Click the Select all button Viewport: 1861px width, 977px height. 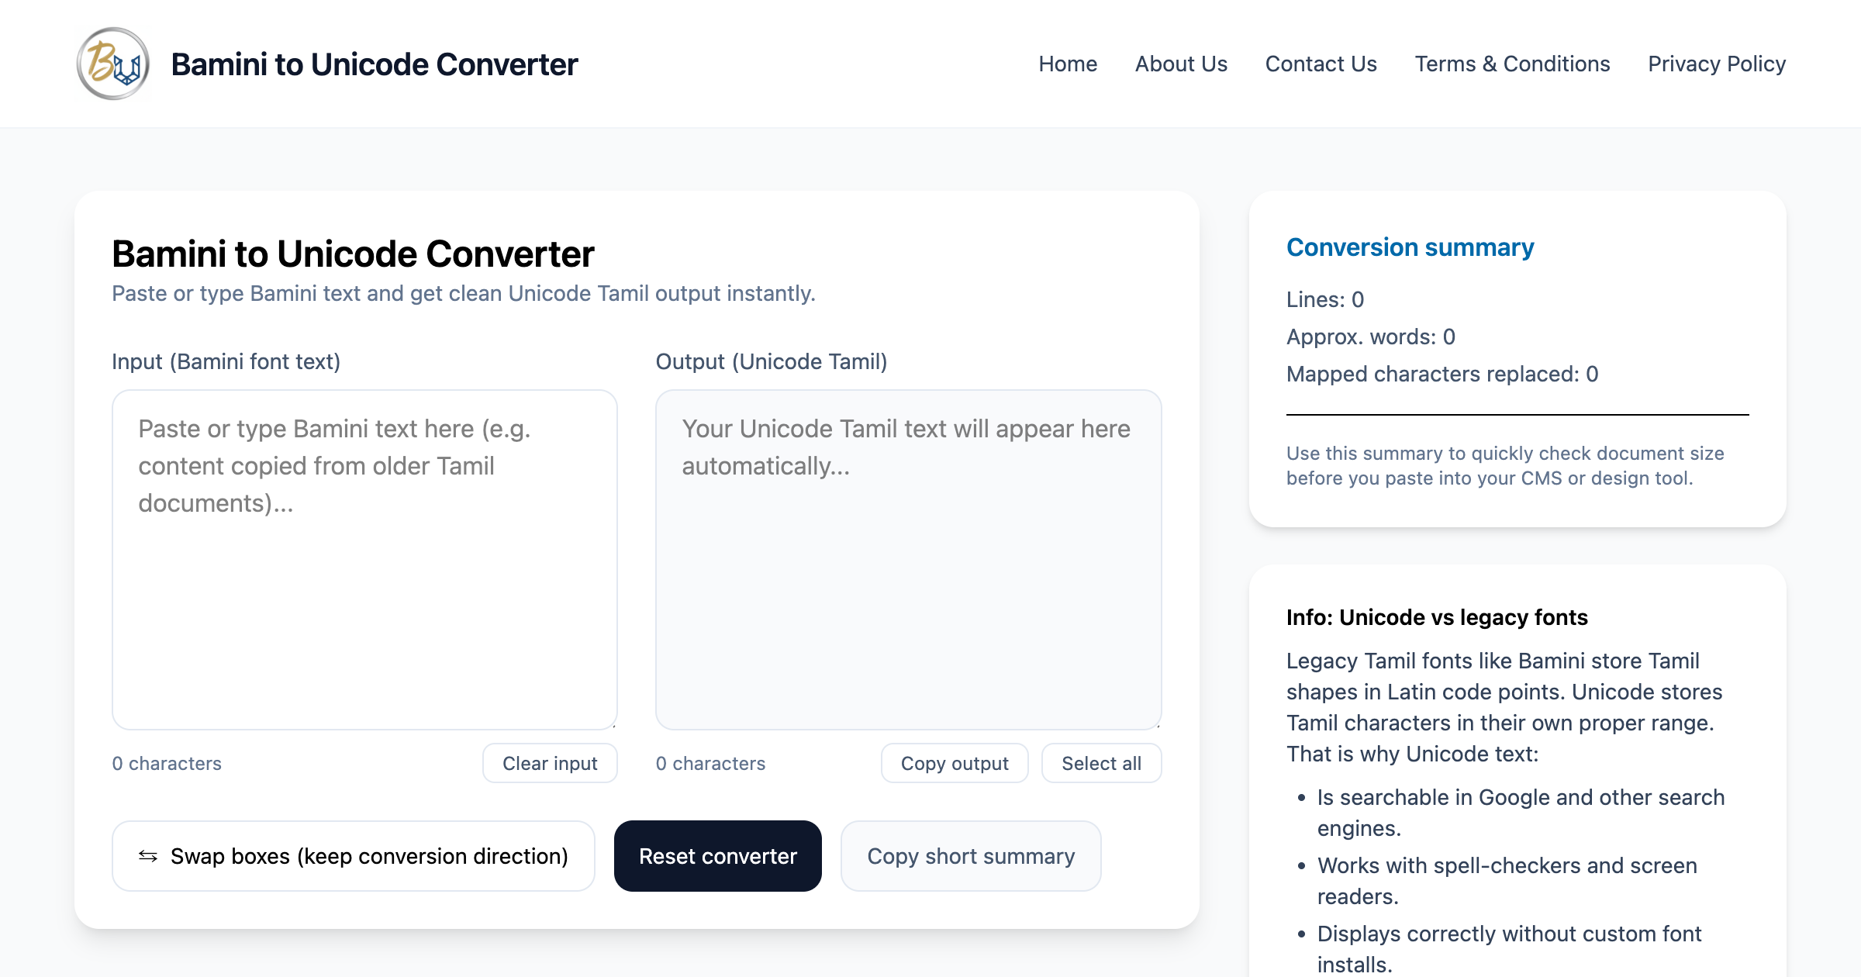click(1100, 763)
